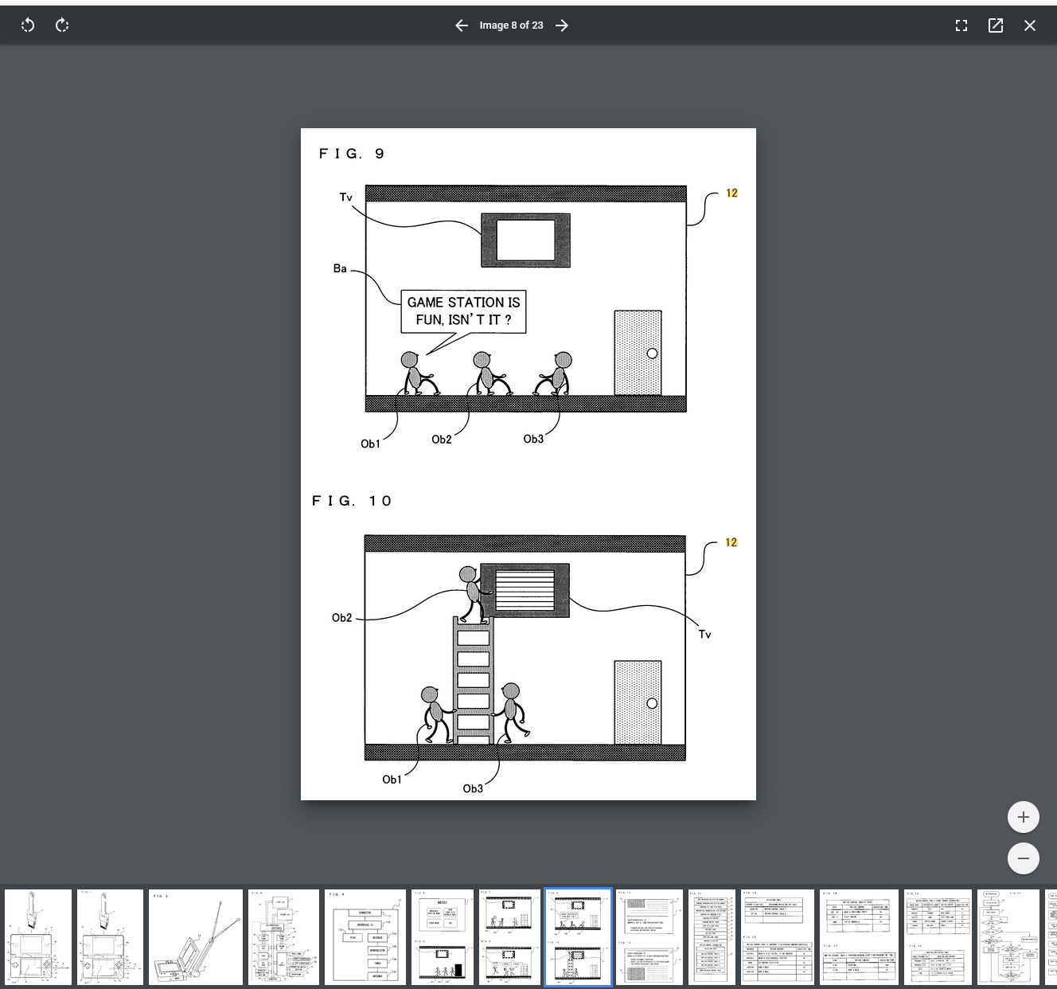Open the 'FIG. 3' block diagram thumbnail
Viewport: 1057px width, 989px height.
click(283, 937)
